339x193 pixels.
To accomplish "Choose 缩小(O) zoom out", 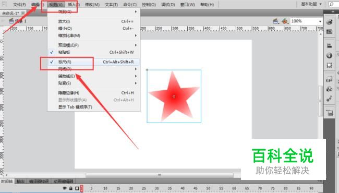I will point(93,29).
